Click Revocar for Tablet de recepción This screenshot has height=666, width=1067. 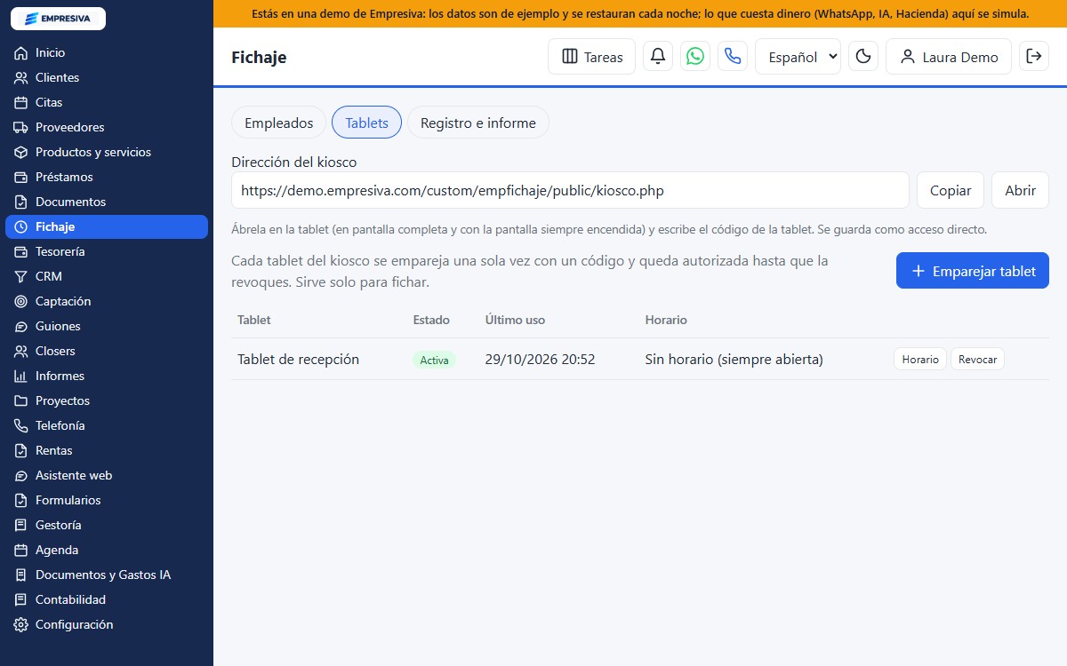(977, 359)
